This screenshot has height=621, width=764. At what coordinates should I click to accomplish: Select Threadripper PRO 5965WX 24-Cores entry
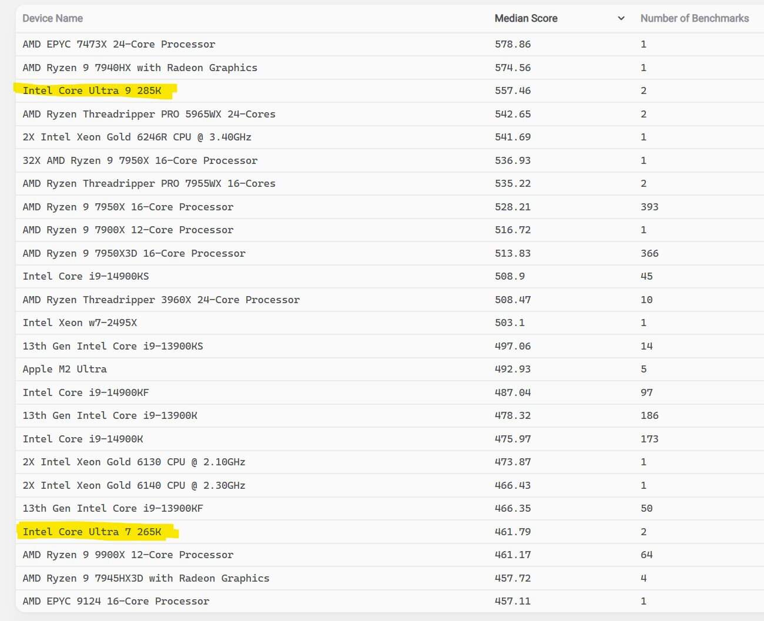[x=149, y=114]
